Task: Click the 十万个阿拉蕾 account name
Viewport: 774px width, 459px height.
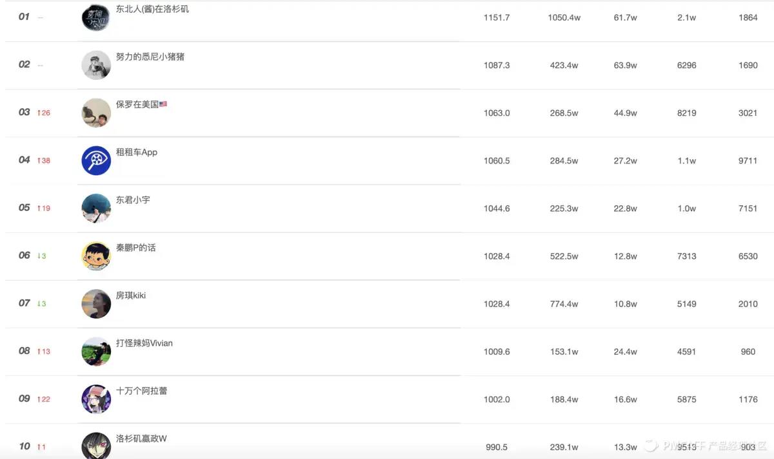Action: [x=141, y=391]
